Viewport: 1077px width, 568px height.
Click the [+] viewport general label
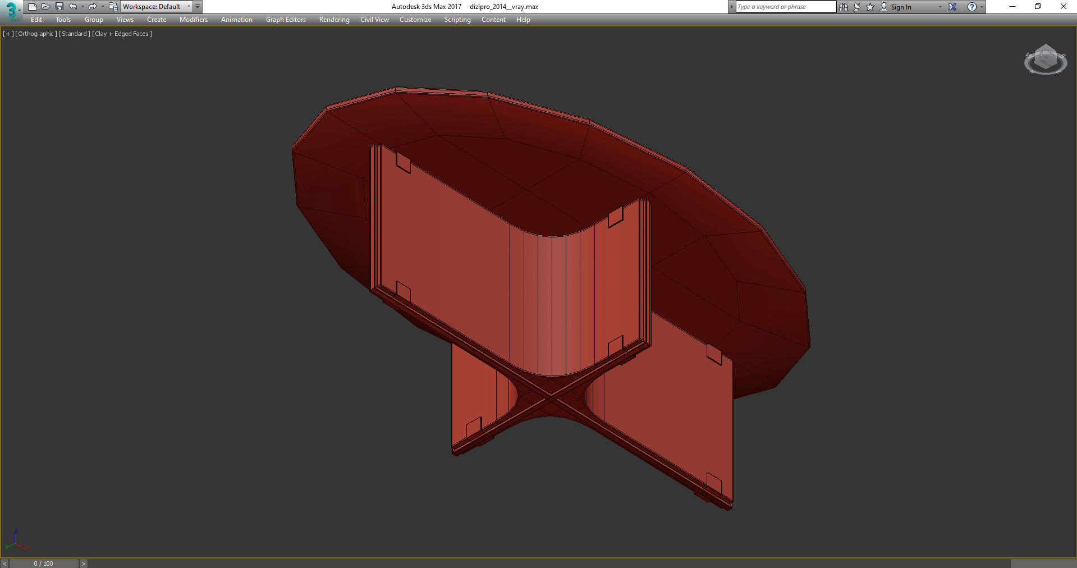pos(8,34)
